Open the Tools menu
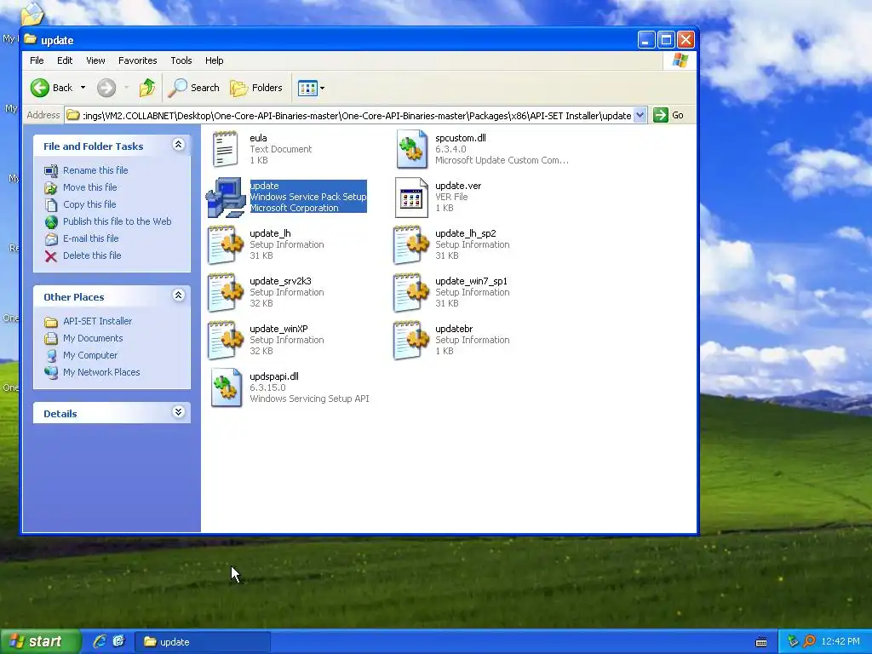Viewport: 872px width, 654px height. click(181, 60)
